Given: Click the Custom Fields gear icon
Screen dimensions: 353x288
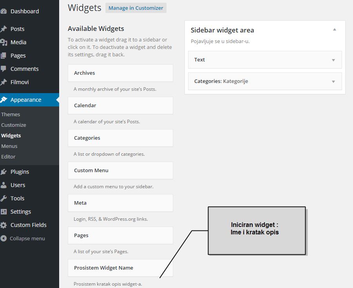Looking at the screenshot, I should tap(4, 225).
